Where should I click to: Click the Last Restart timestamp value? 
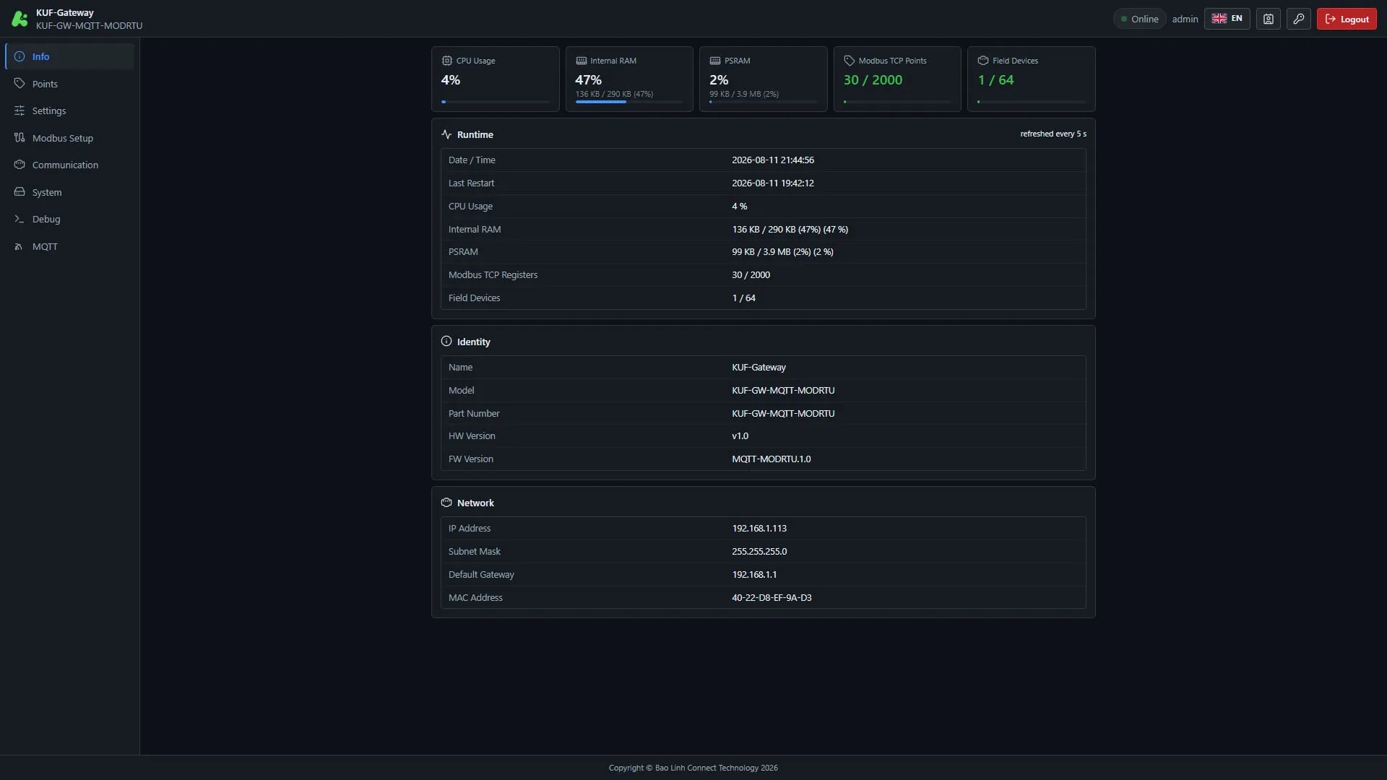tap(772, 183)
